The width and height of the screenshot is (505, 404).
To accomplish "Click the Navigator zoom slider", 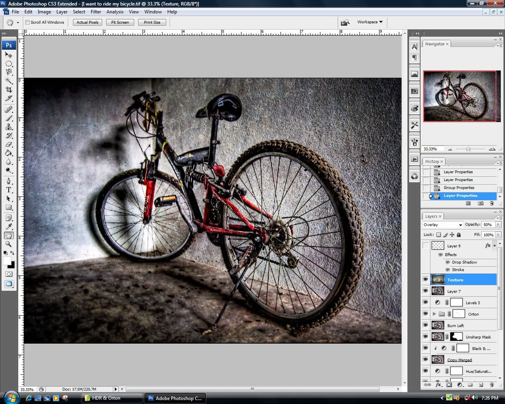I will 468,149.
